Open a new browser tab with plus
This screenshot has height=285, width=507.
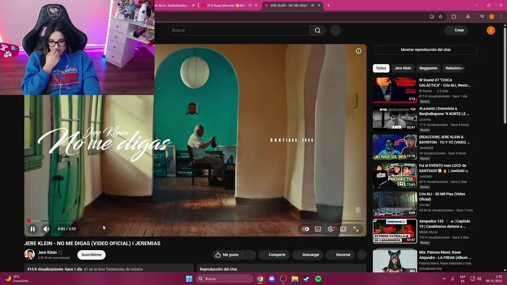(x=328, y=5)
